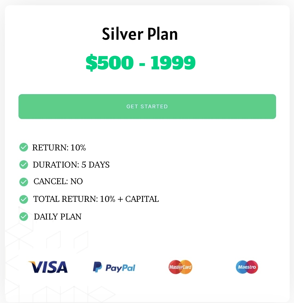Click the TOTAL RETURN label text
Image resolution: width=294 pixels, height=303 pixels.
65,199
